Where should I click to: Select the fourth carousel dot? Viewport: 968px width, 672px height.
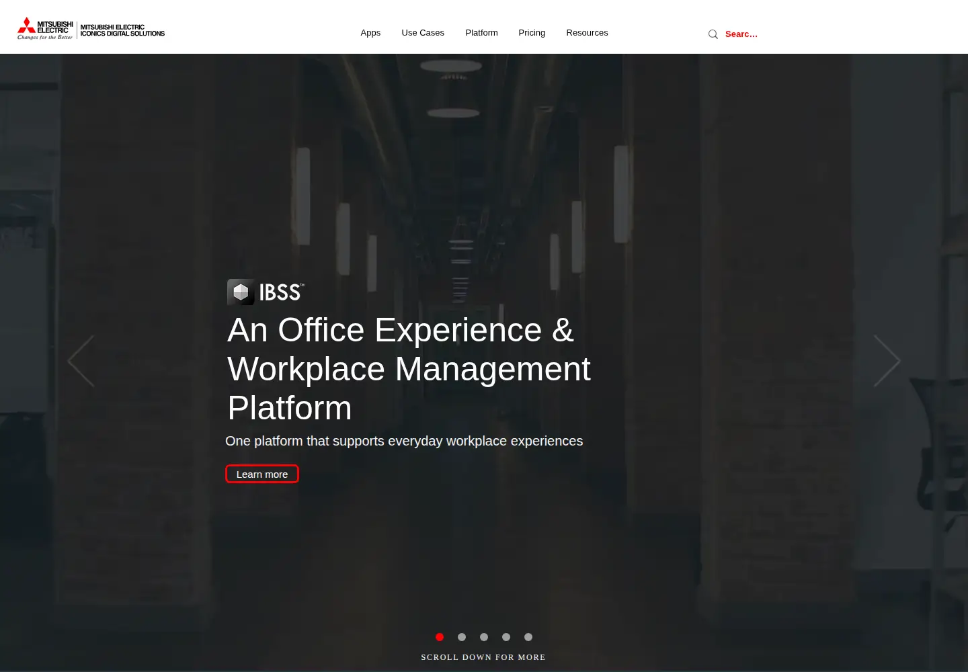click(x=506, y=637)
